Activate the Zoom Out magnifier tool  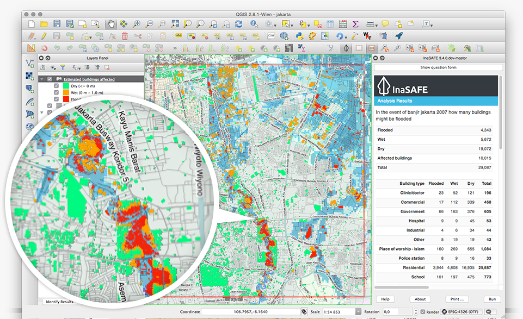(149, 24)
